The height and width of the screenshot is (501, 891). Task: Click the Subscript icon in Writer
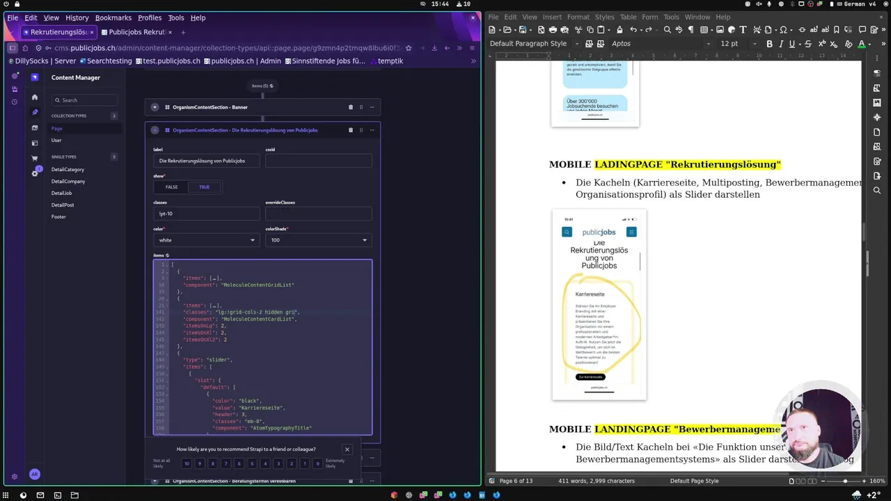(x=834, y=44)
